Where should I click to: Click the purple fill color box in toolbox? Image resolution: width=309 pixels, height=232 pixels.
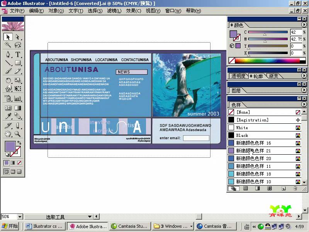10,147
